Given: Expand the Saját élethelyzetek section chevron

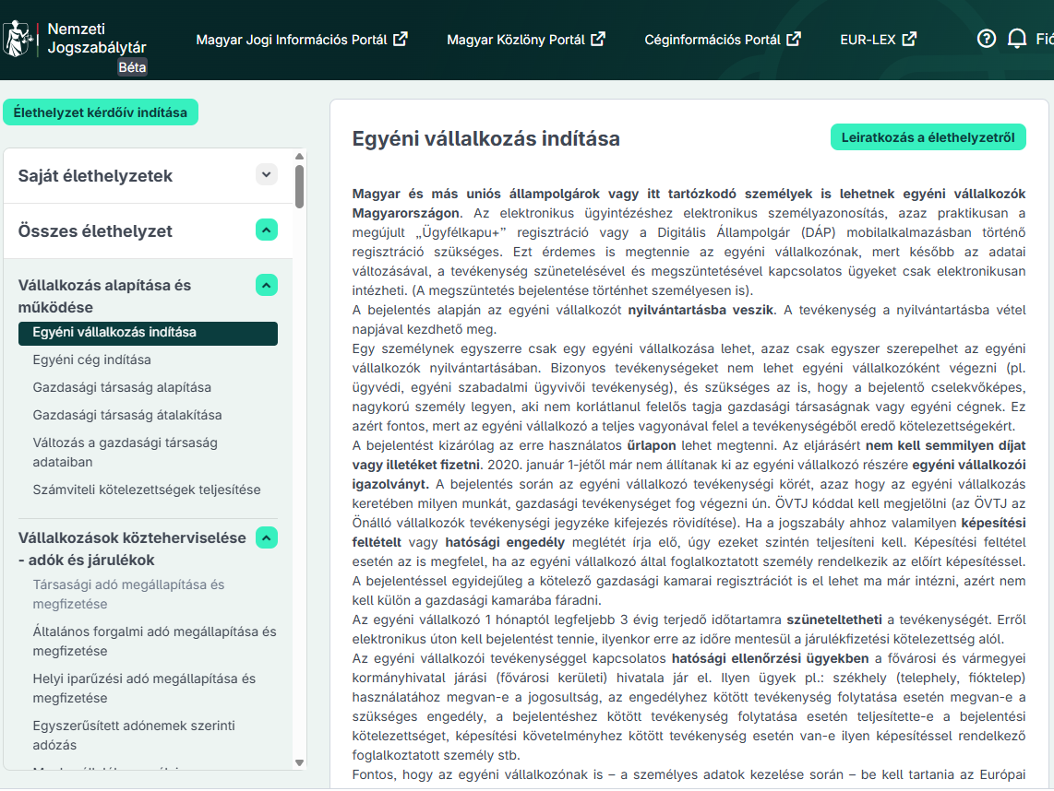Looking at the screenshot, I should [266, 174].
